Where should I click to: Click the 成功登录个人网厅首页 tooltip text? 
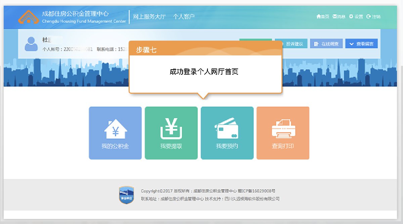(204, 72)
